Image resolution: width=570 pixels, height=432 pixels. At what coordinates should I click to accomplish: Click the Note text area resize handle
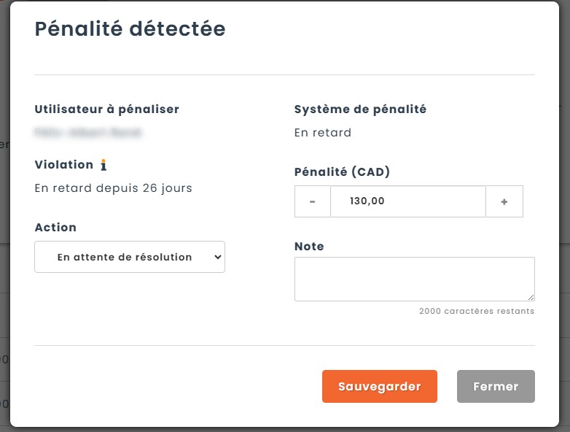click(x=531, y=297)
